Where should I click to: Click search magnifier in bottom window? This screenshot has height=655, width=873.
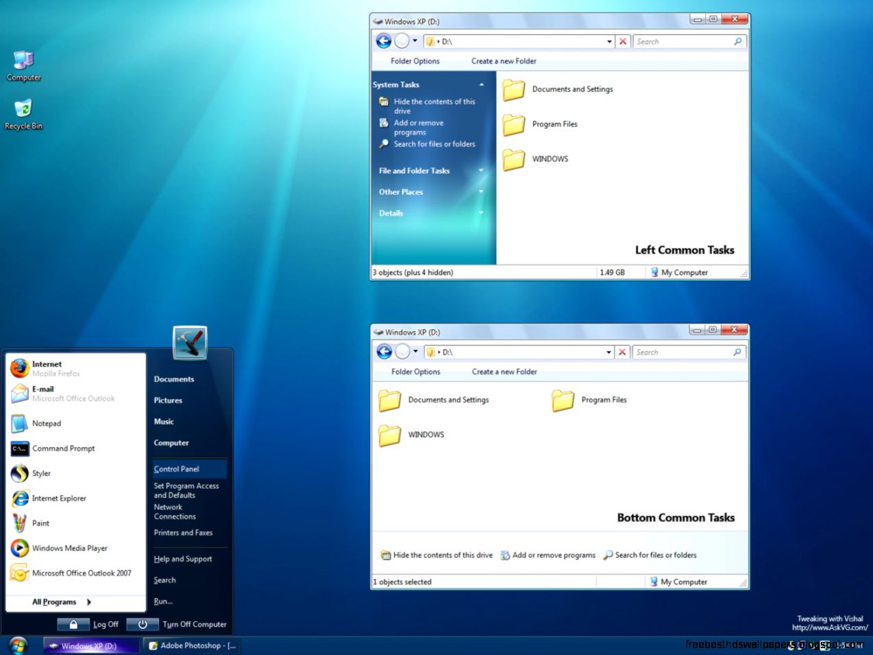point(737,352)
